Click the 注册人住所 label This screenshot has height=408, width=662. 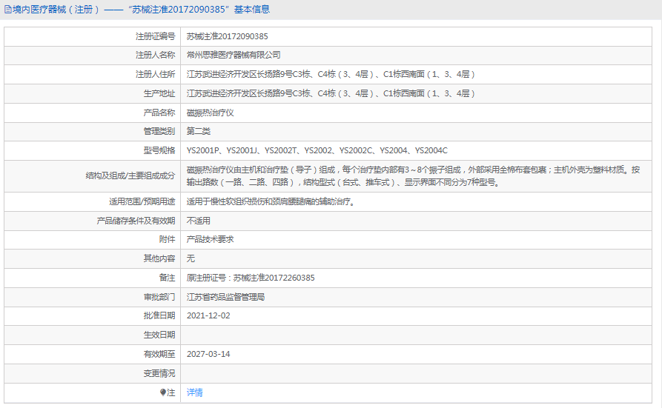(155, 74)
